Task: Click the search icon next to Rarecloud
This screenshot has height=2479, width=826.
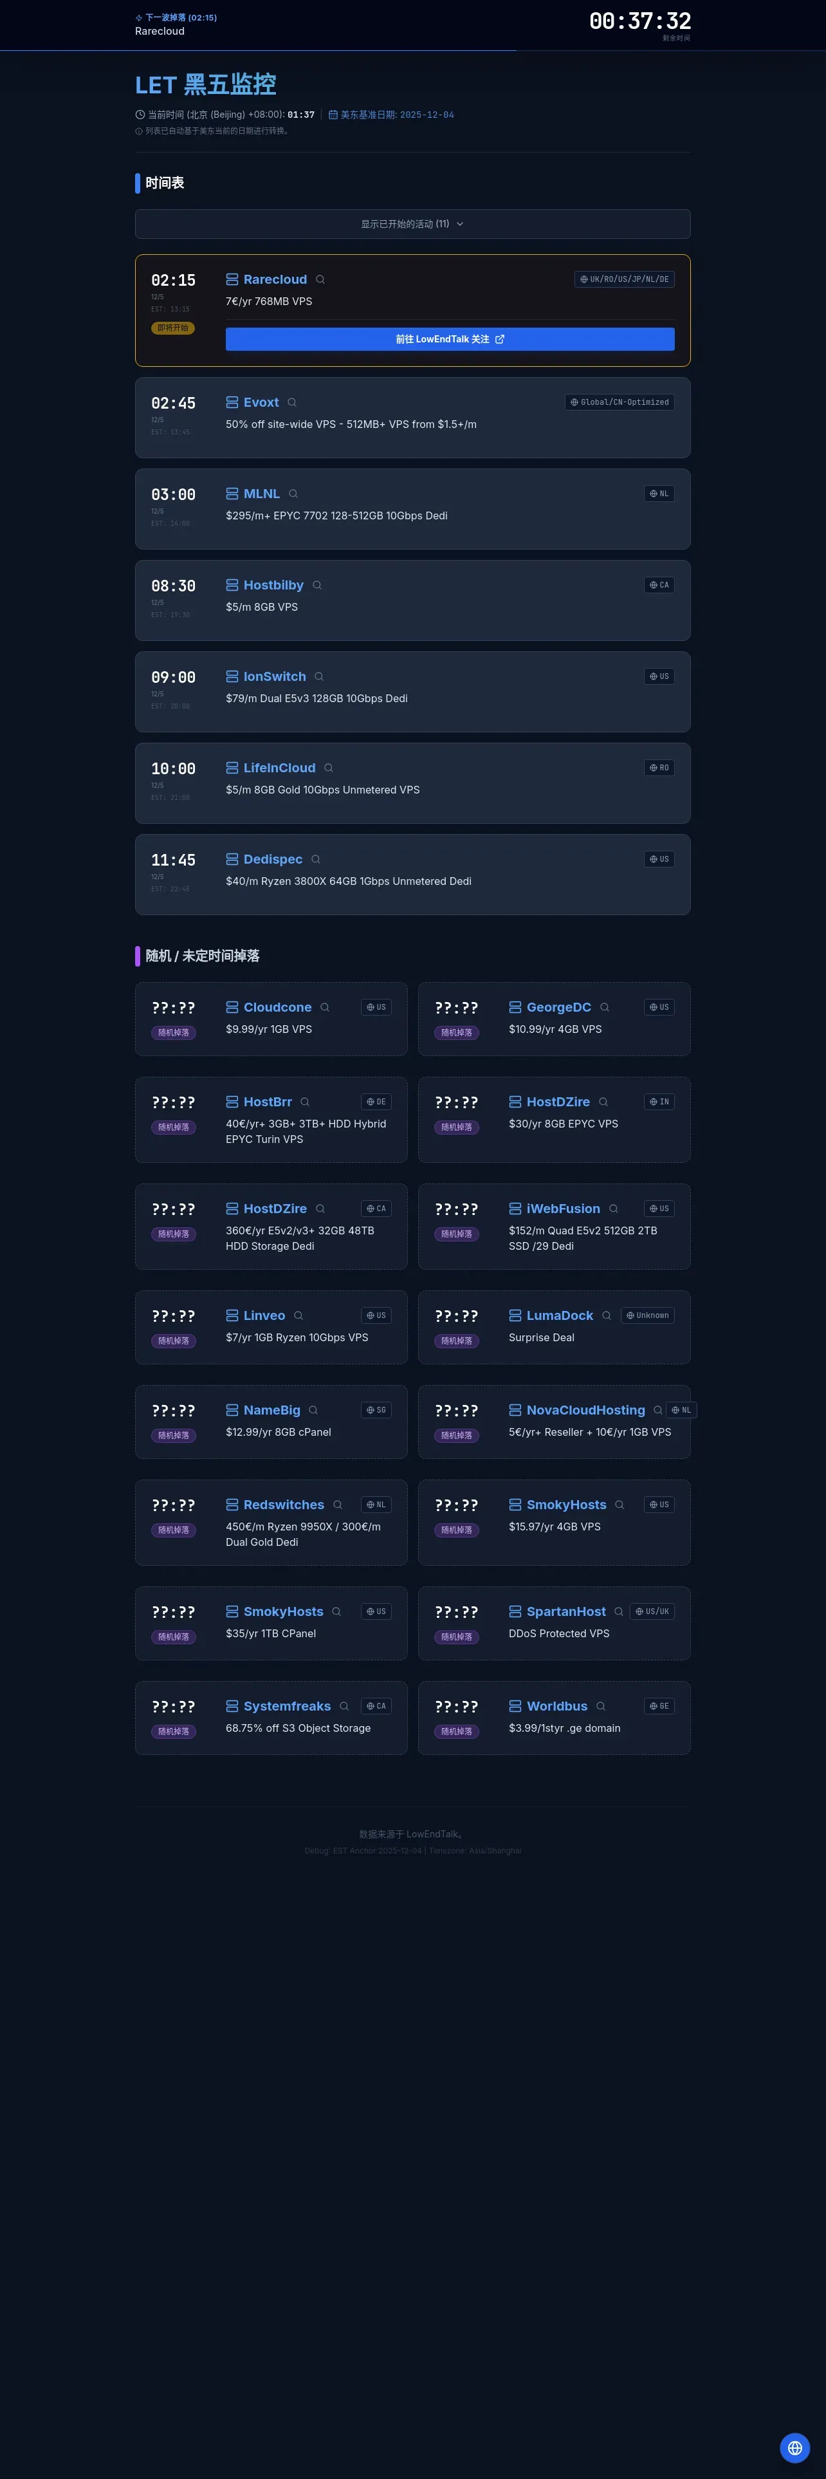Action: (320, 279)
